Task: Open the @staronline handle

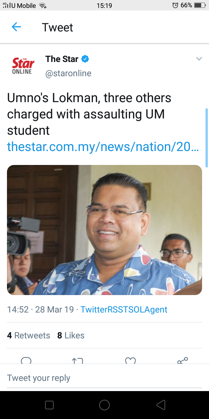Action: coord(68,73)
